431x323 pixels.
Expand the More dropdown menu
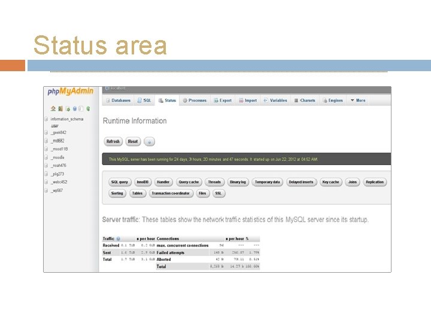click(x=358, y=100)
